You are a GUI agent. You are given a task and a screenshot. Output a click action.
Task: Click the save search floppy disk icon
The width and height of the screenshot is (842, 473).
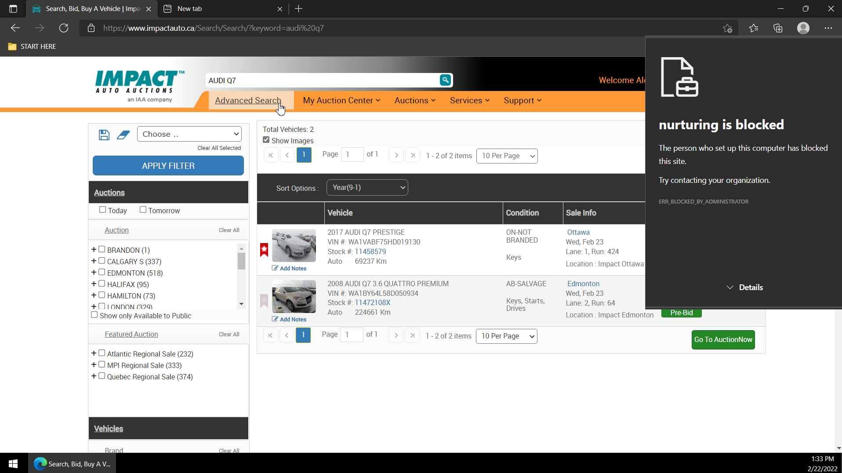[104, 135]
